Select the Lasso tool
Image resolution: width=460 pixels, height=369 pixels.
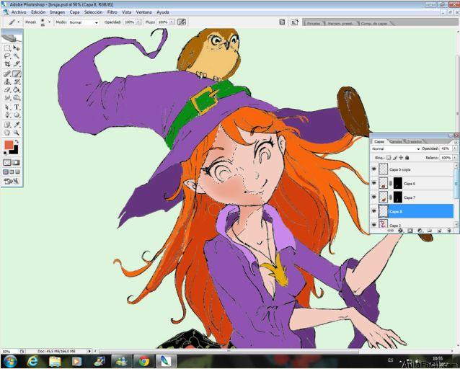7,55
